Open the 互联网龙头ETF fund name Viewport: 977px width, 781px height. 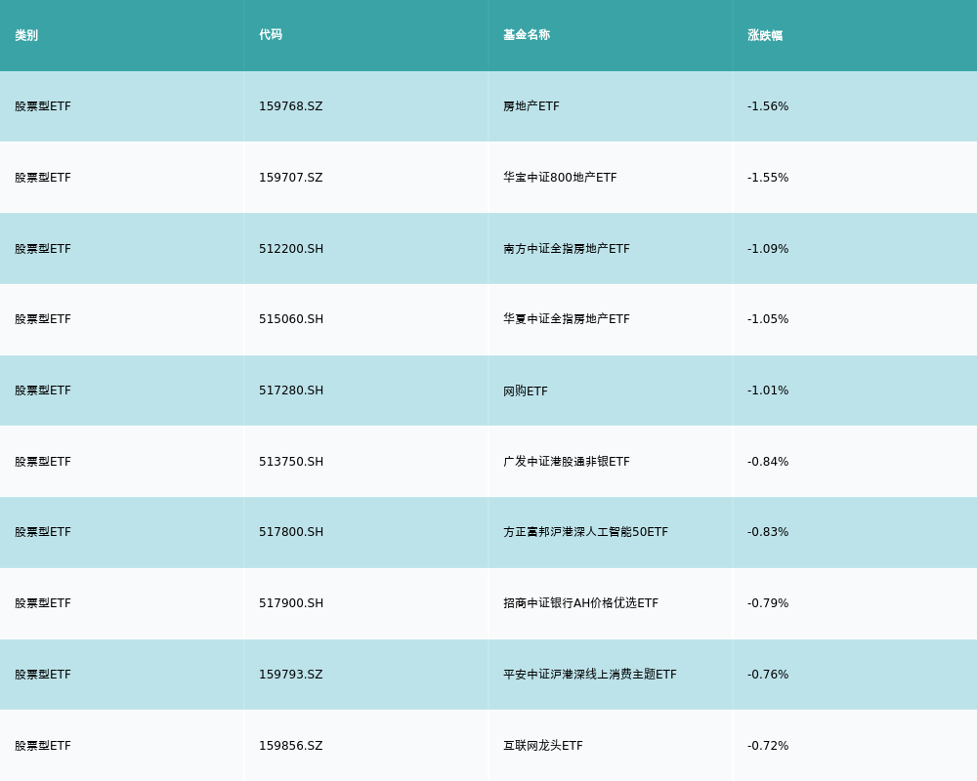click(x=543, y=746)
